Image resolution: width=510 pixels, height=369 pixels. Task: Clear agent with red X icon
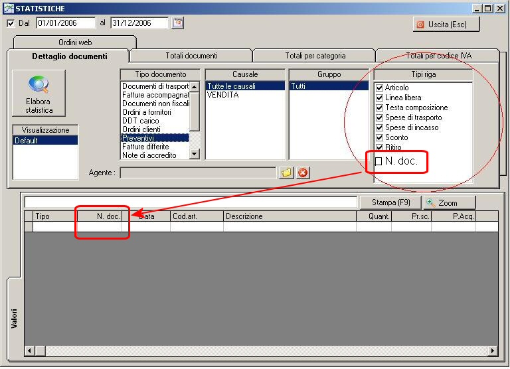[x=303, y=173]
